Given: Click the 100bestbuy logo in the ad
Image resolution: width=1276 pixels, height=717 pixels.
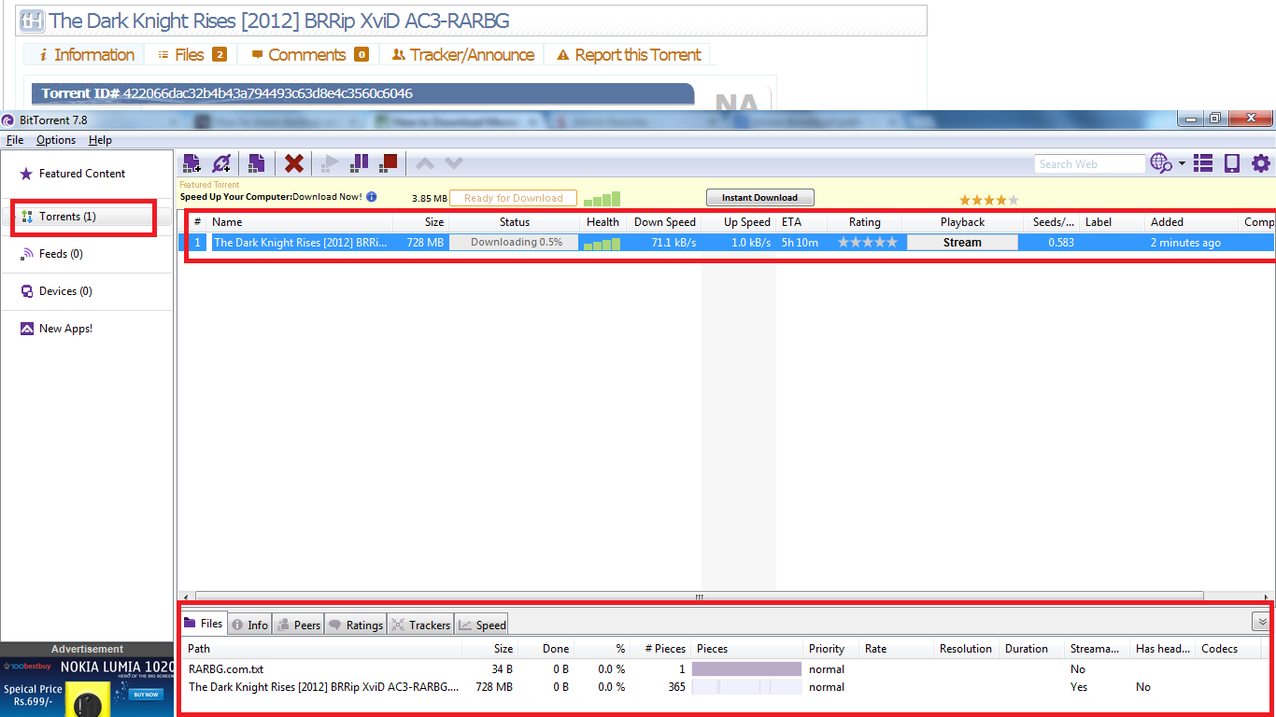Looking at the screenshot, I should 28,668.
